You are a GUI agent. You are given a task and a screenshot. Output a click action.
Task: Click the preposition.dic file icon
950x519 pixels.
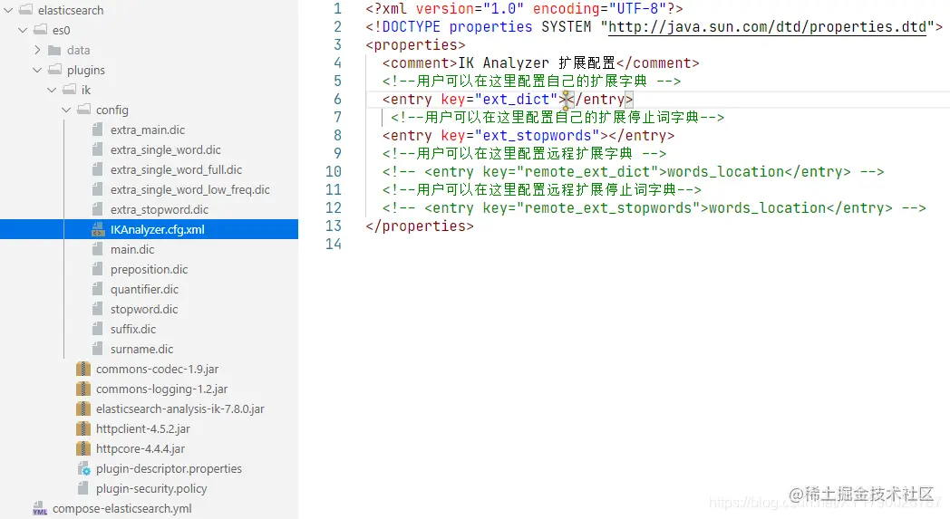click(x=98, y=270)
